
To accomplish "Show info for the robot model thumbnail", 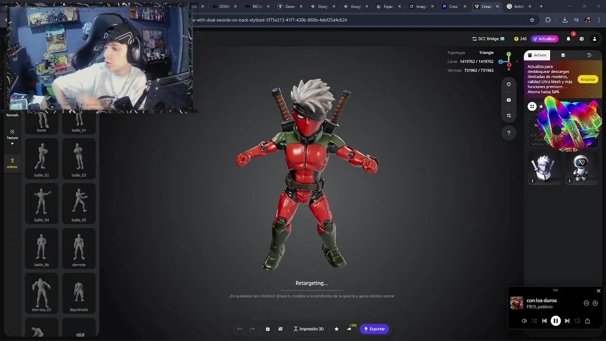I will pos(570,180).
